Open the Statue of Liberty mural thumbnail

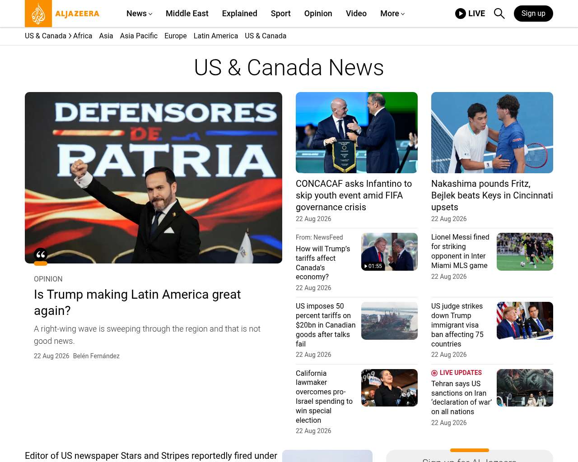pyautogui.click(x=525, y=388)
